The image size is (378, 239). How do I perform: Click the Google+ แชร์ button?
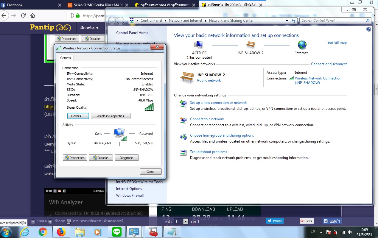(x=307, y=221)
